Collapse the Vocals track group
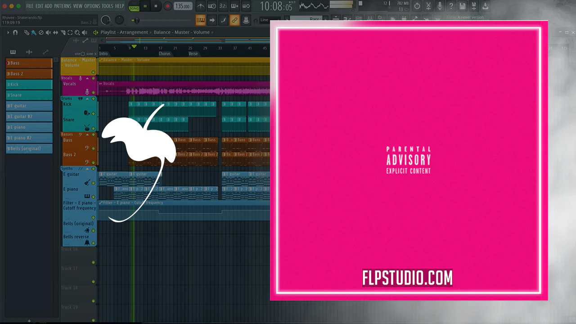The width and height of the screenshot is (576, 324). 87,78
